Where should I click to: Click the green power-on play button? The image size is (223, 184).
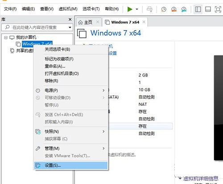[x=130, y=9]
